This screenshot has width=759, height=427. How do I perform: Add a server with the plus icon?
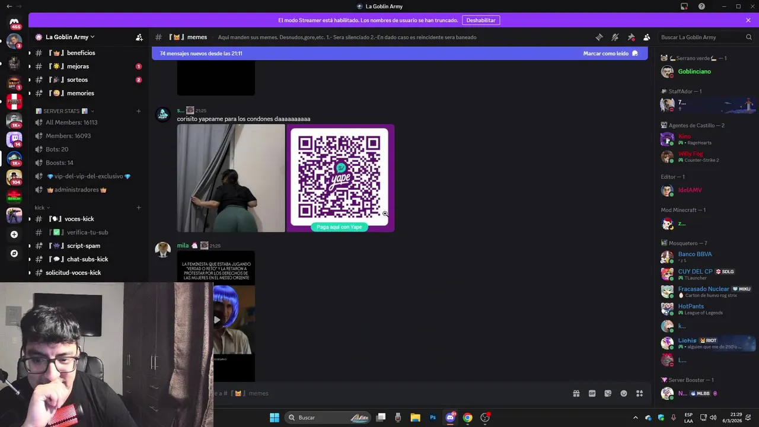[x=14, y=234]
